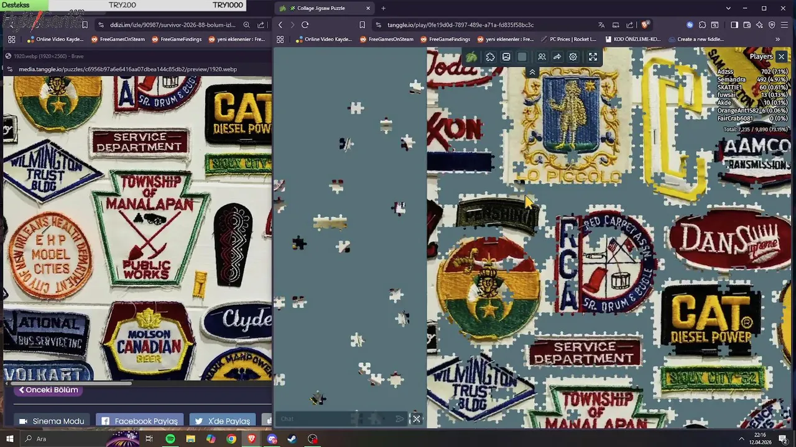The image size is (796, 447).
Task: Open Create a new fiddle bookmark
Action: [695, 39]
